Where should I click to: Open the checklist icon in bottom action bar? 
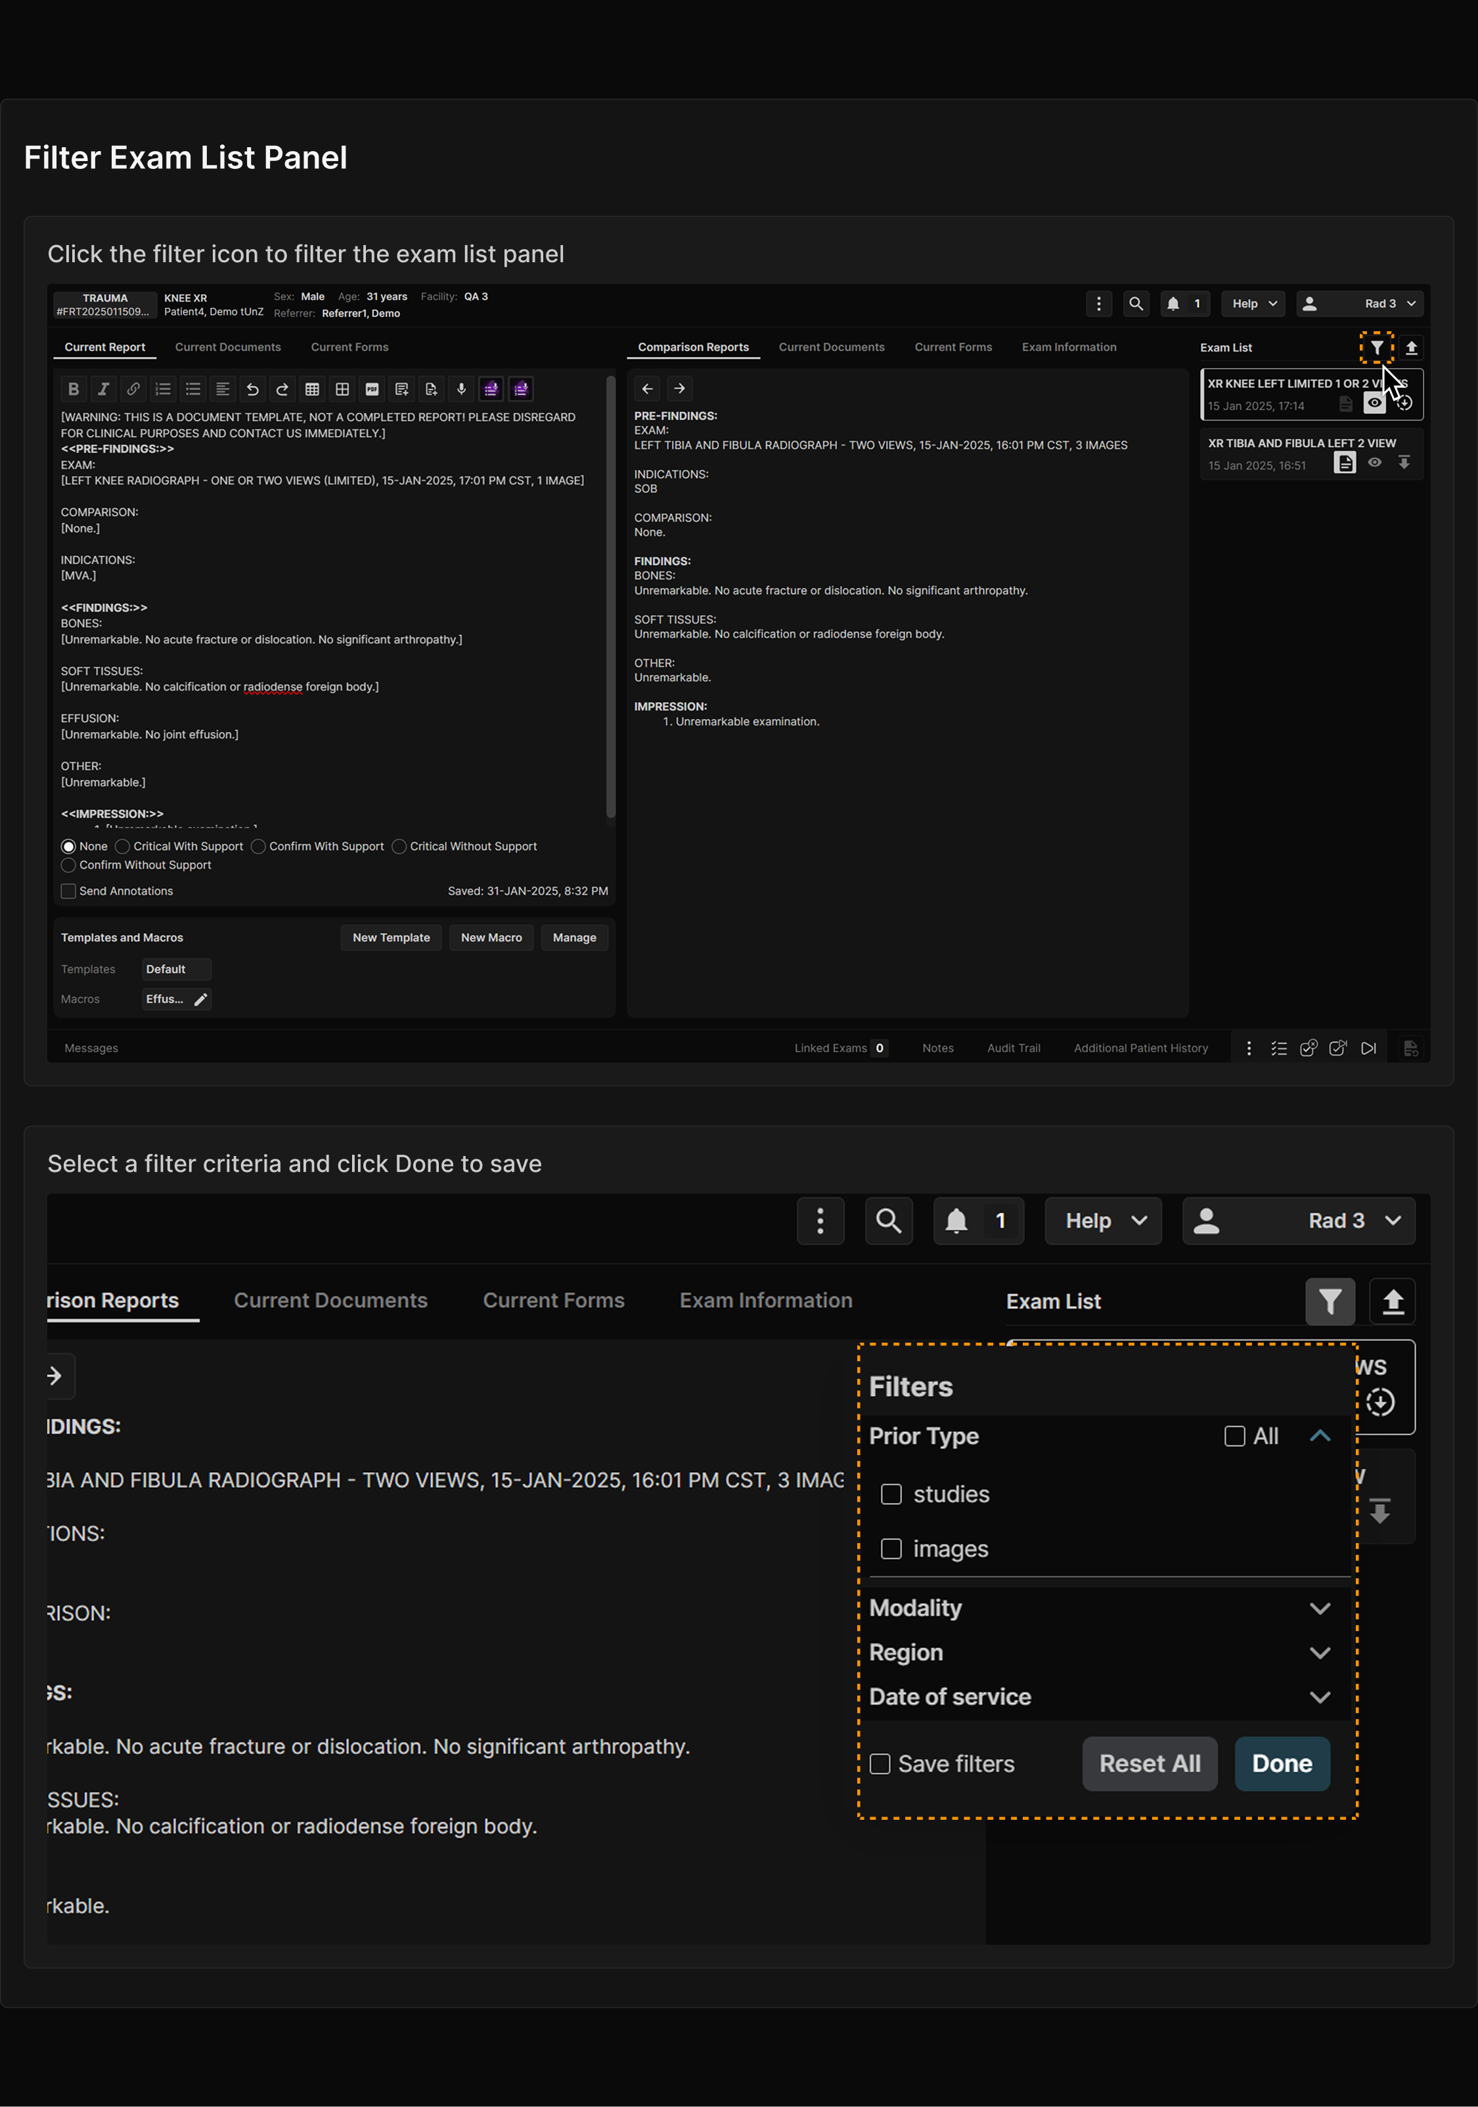click(x=1279, y=1048)
